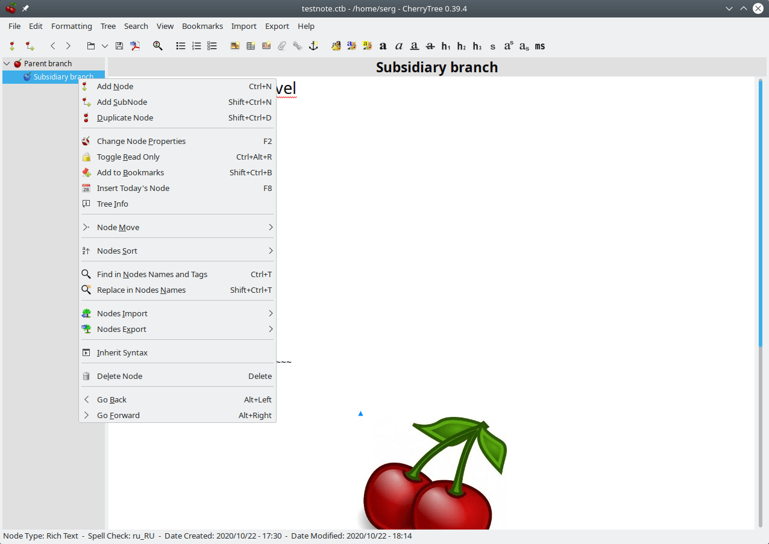Apply Heading 2 formatting from the toolbar
769x544 pixels.
pos(461,46)
